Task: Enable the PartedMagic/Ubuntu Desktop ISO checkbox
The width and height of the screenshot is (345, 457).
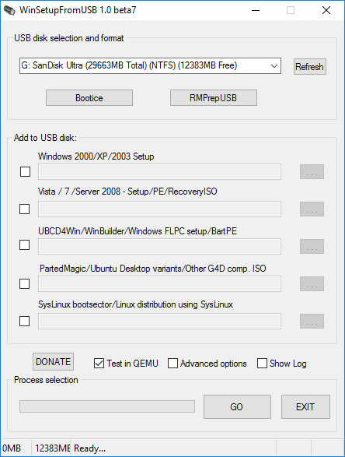Action: coord(24,283)
